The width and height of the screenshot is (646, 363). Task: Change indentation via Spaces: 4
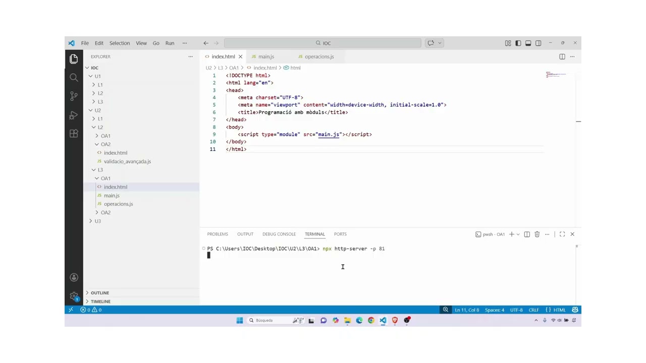495,310
